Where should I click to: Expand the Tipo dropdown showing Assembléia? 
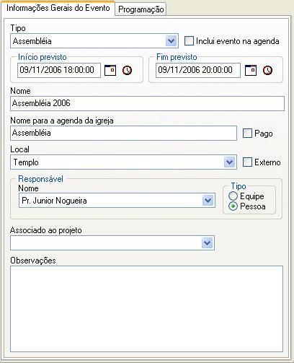point(171,41)
